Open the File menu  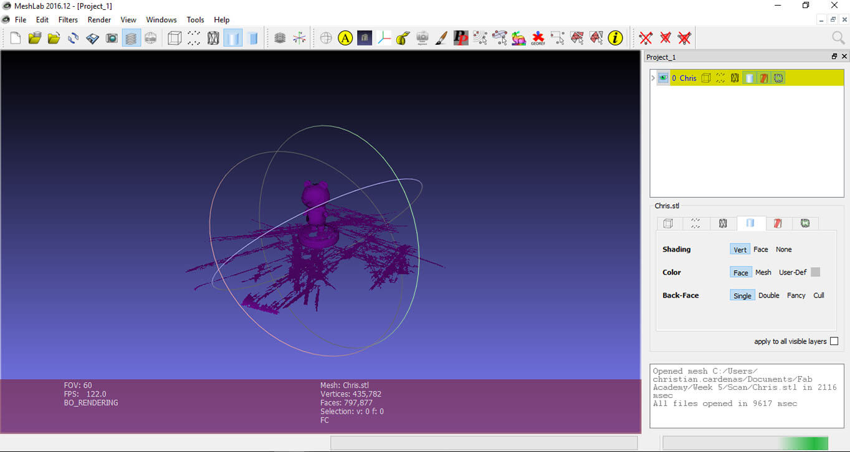pos(21,19)
